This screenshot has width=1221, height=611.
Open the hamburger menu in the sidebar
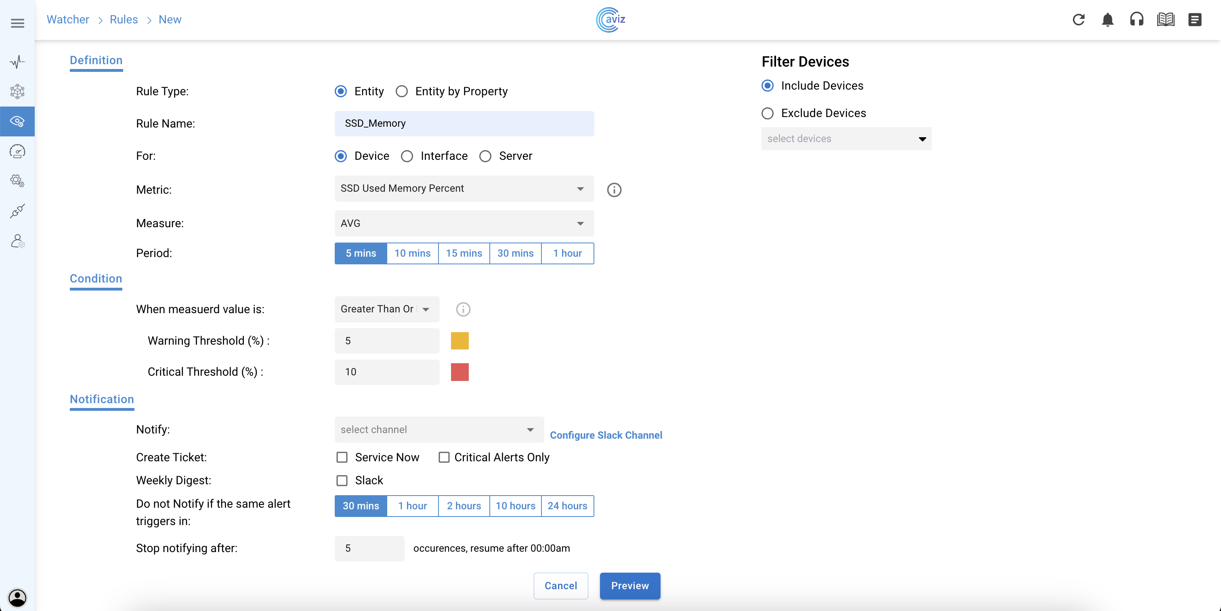[17, 23]
